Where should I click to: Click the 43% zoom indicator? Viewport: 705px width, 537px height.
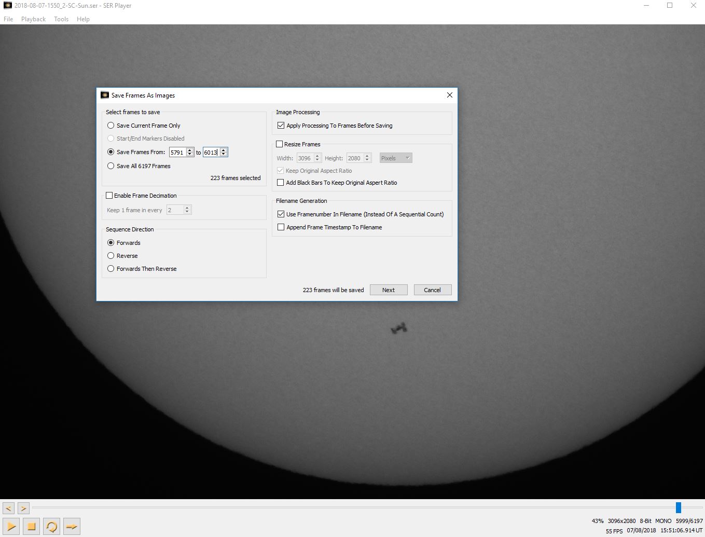click(598, 521)
